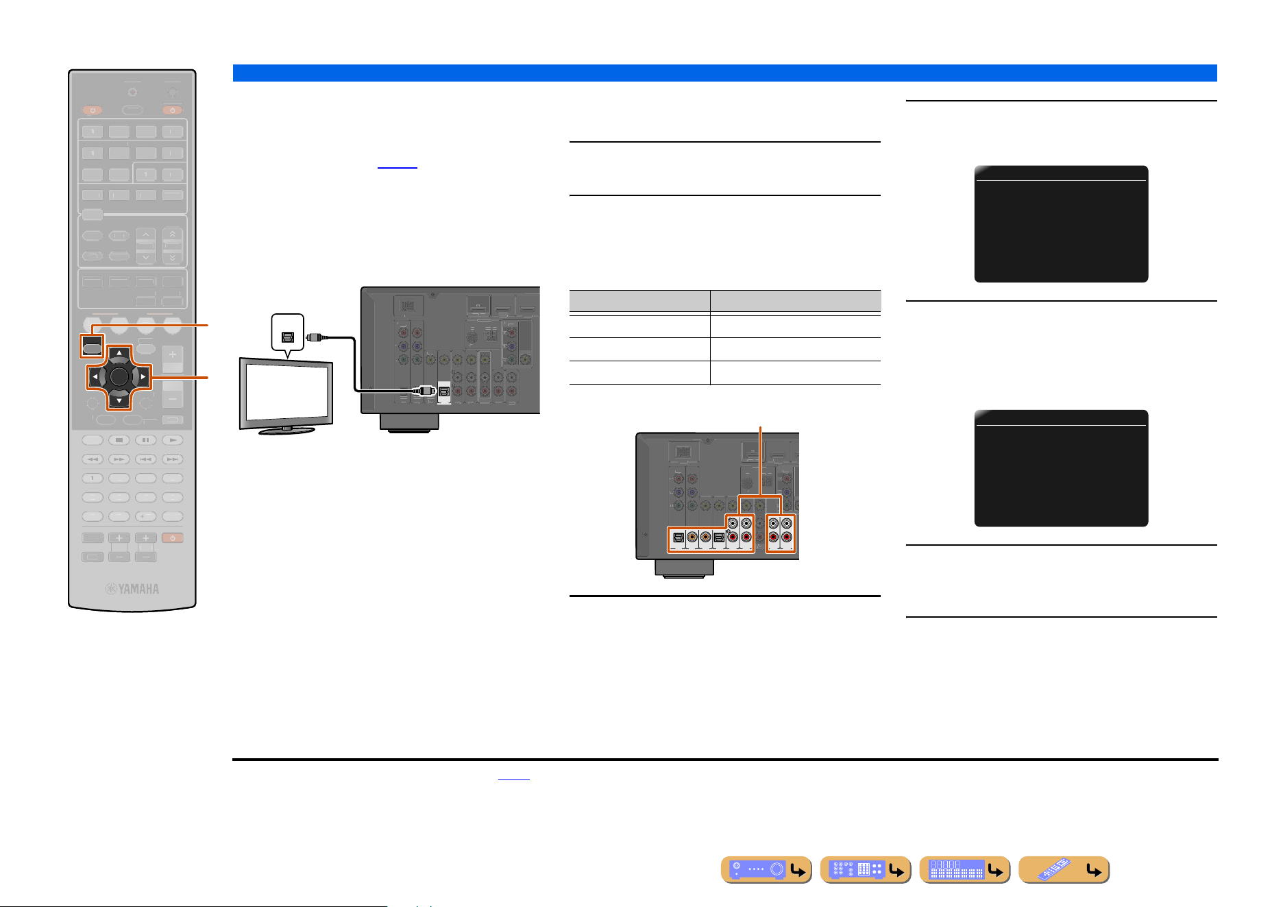The image size is (1283, 907).
Task: Click the right arrow on remote cursor pad
Action: 143,377
